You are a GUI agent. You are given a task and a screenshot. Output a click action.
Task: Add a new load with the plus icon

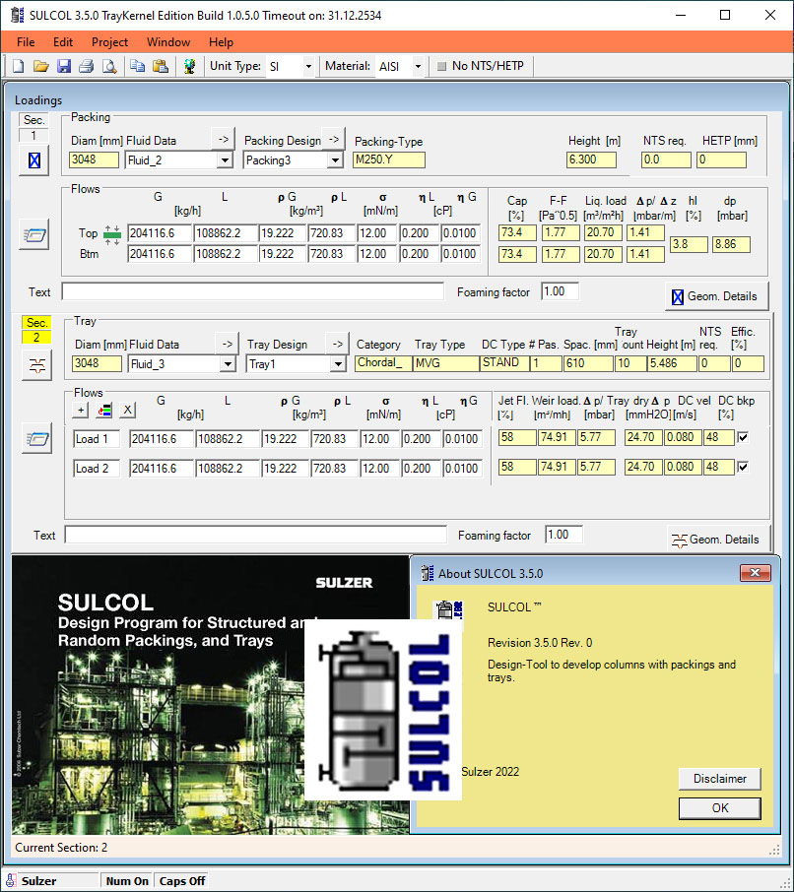coord(80,411)
